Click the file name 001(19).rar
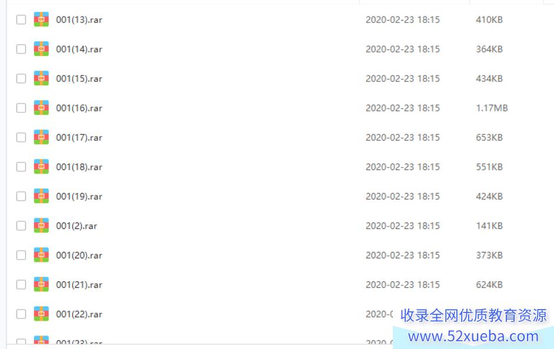 [79, 197]
